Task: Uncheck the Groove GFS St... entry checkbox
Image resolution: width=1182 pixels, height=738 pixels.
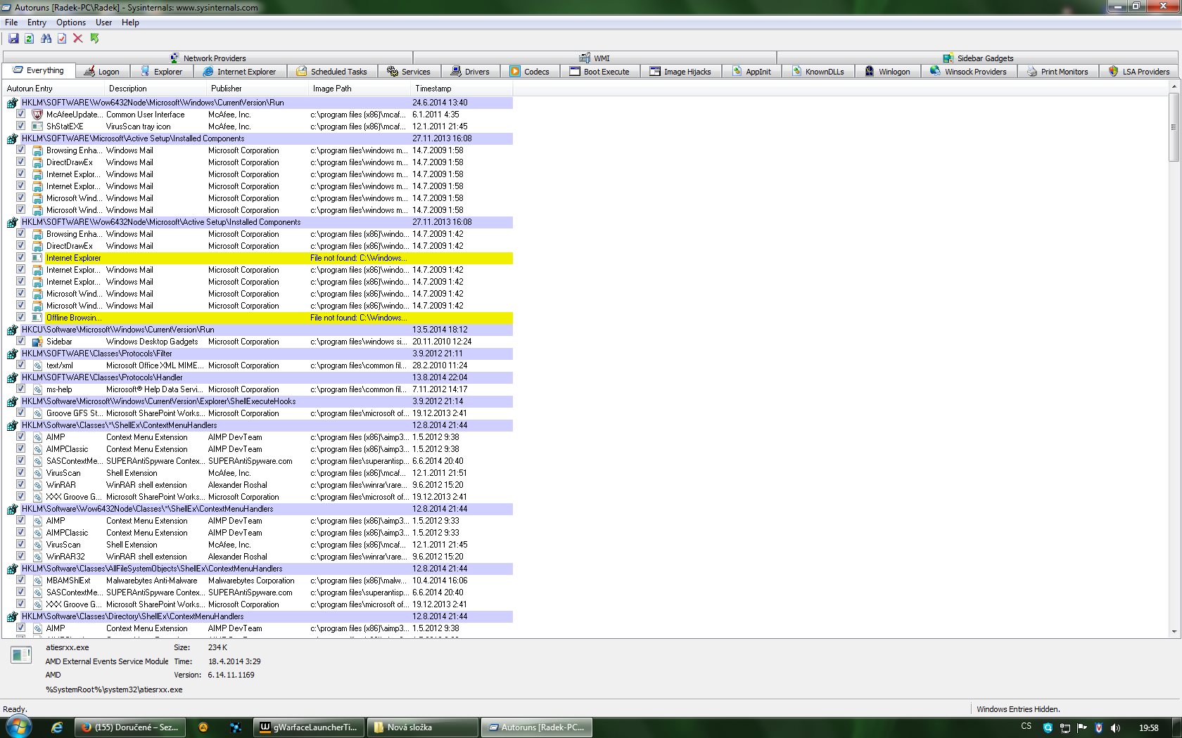Action: click(20, 413)
